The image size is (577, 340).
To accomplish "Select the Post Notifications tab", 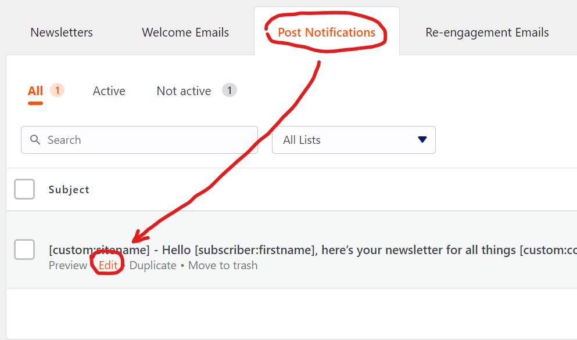I will pyautogui.click(x=327, y=32).
